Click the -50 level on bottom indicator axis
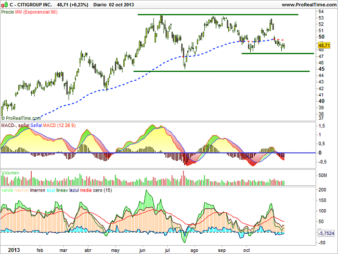The height and width of the screenshot is (254, 338). 322,243
